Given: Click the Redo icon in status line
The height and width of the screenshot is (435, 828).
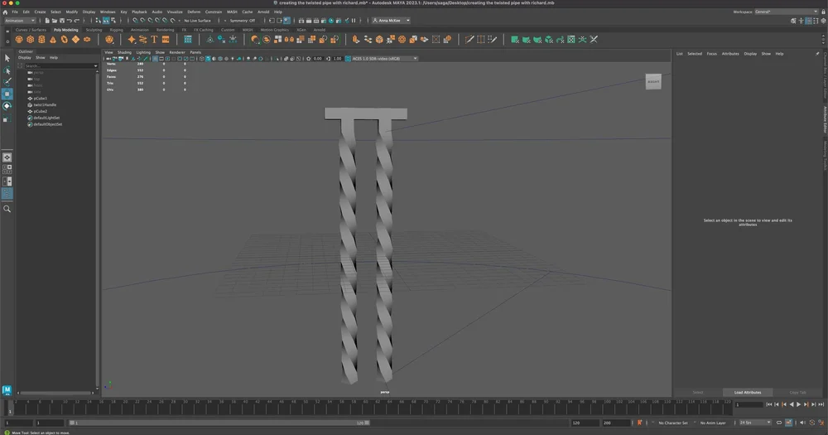Looking at the screenshot, I should [x=76, y=21].
